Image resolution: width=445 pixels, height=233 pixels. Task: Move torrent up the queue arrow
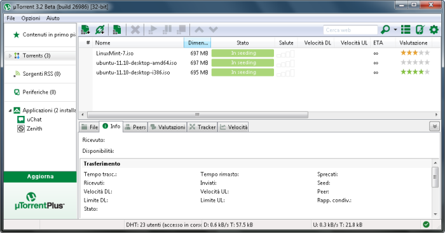click(x=199, y=29)
